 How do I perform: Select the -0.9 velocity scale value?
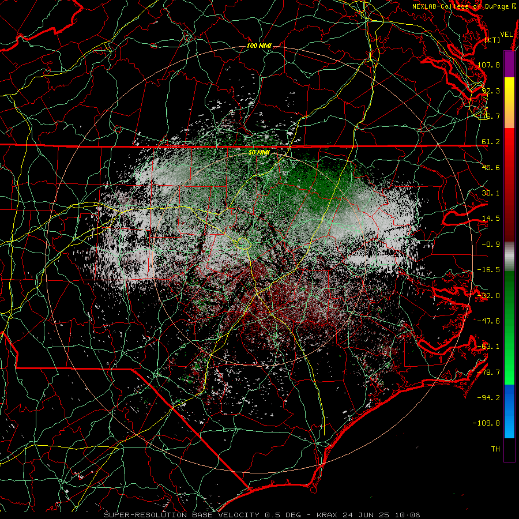point(491,245)
